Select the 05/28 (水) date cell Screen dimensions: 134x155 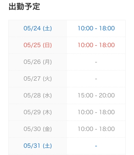(38, 95)
